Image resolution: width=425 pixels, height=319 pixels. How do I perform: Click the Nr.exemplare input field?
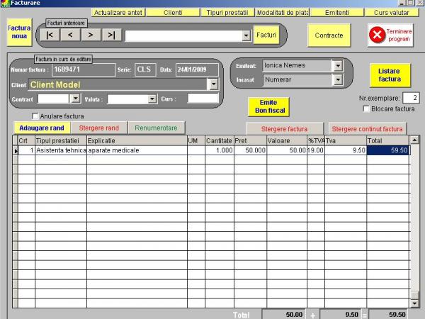pyautogui.click(x=411, y=98)
